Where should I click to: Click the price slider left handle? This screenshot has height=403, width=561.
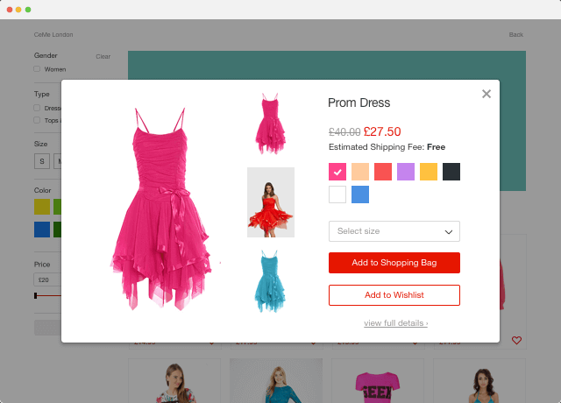35,295
